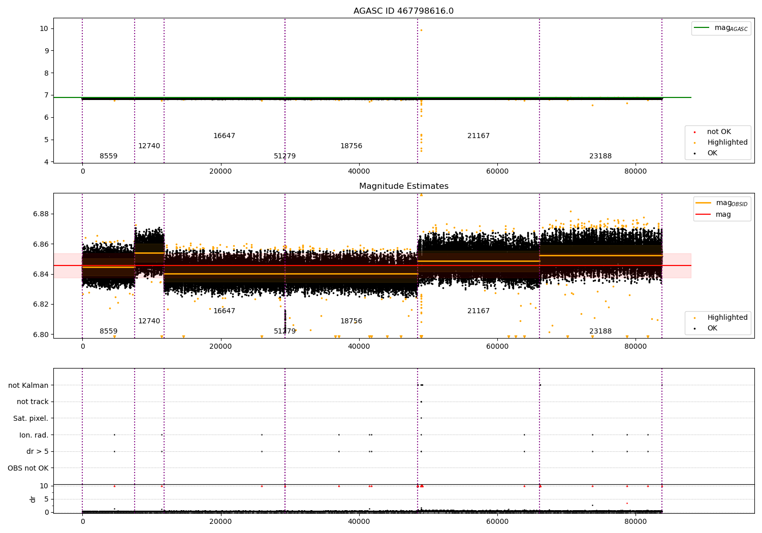
Task: Click 'Highlighted' legend entry in the top plot
Action: pyautogui.click(x=727, y=142)
